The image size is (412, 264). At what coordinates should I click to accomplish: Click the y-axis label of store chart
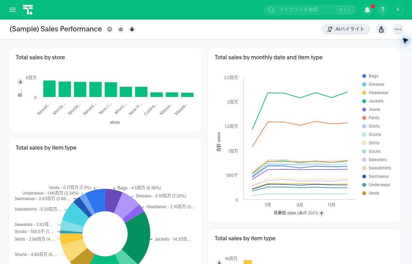[x=20, y=93]
